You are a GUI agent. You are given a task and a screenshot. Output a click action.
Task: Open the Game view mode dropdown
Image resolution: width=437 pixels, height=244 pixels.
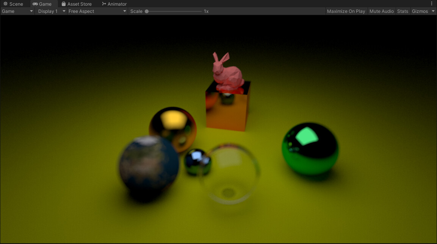17,11
